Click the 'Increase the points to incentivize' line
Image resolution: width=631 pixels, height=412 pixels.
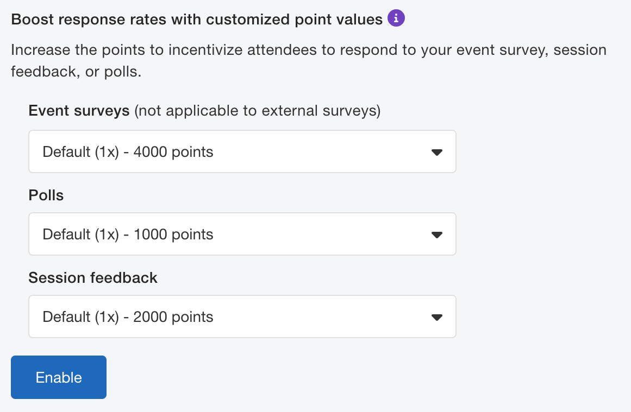pyautogui.click(x=308, y=50)
